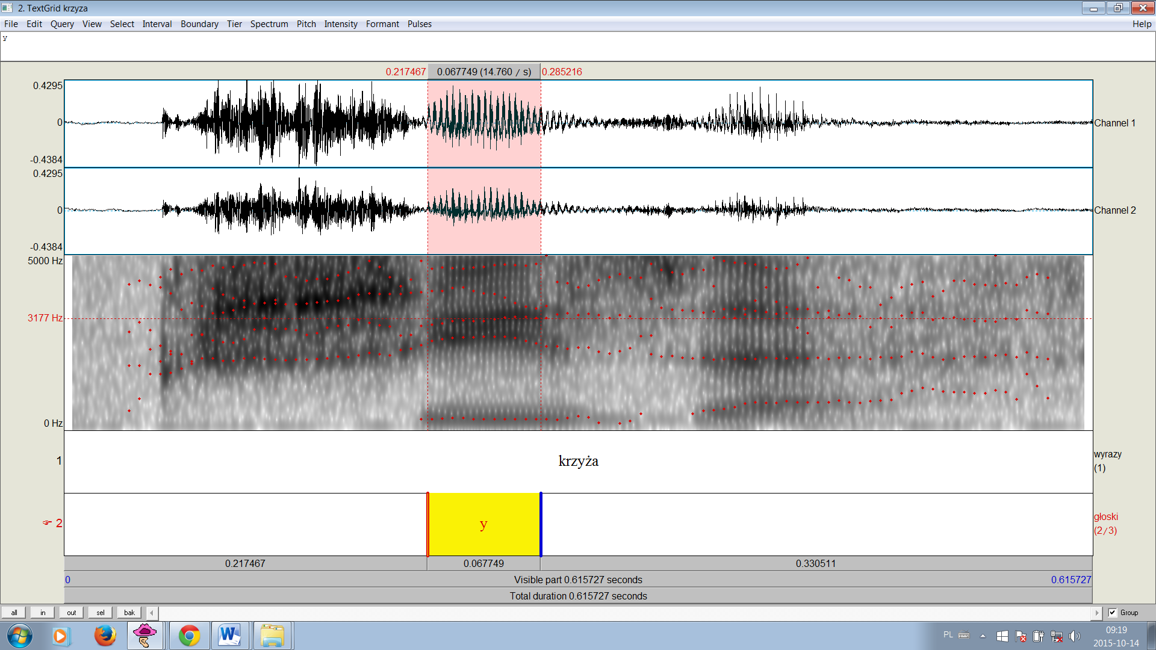Play the part before selection labeled 0.217467
This screenshot has height=650, width=1156.
click(x=246, y=563)
